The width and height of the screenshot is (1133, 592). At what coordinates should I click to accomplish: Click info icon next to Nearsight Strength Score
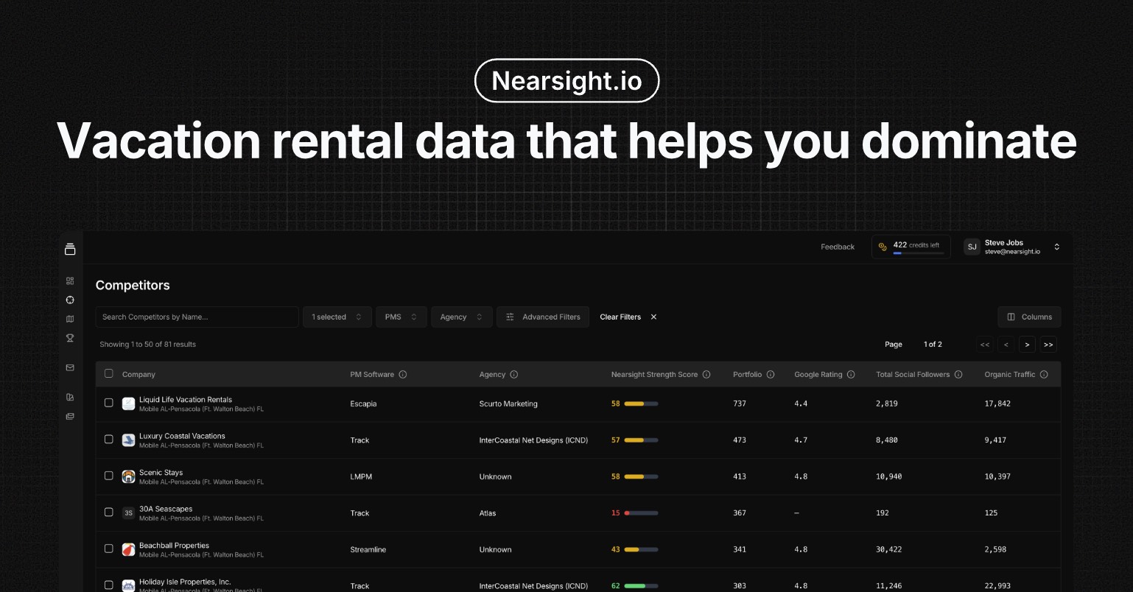click(706, 375)
